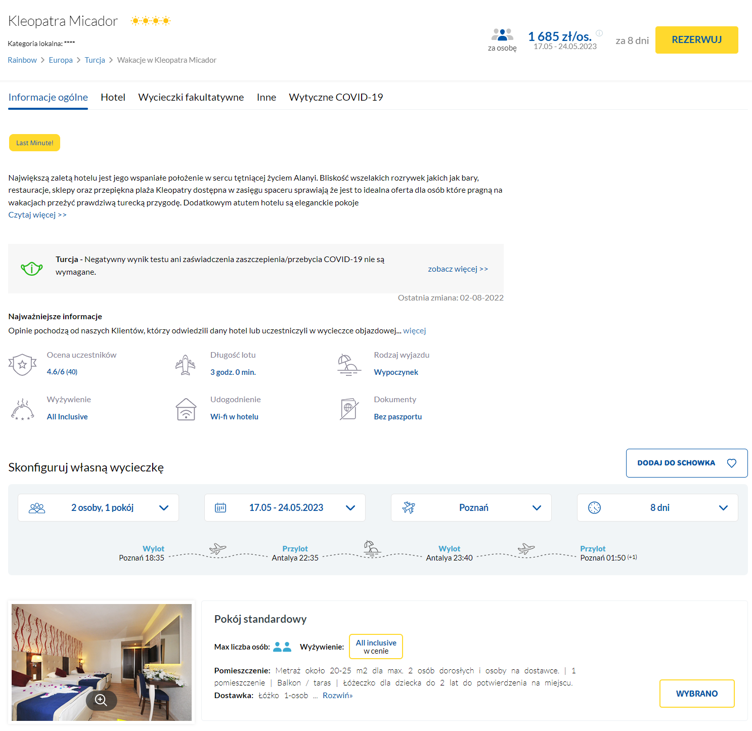Switch to the Hotel tab

(113, 97)
